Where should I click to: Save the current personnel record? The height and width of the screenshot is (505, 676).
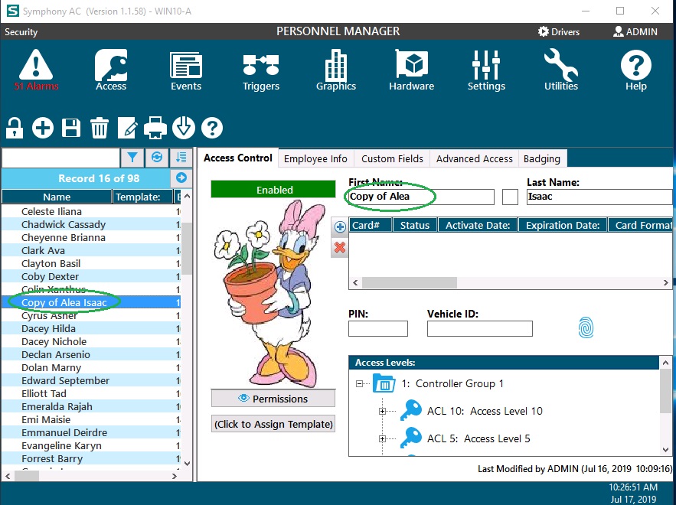71,128
